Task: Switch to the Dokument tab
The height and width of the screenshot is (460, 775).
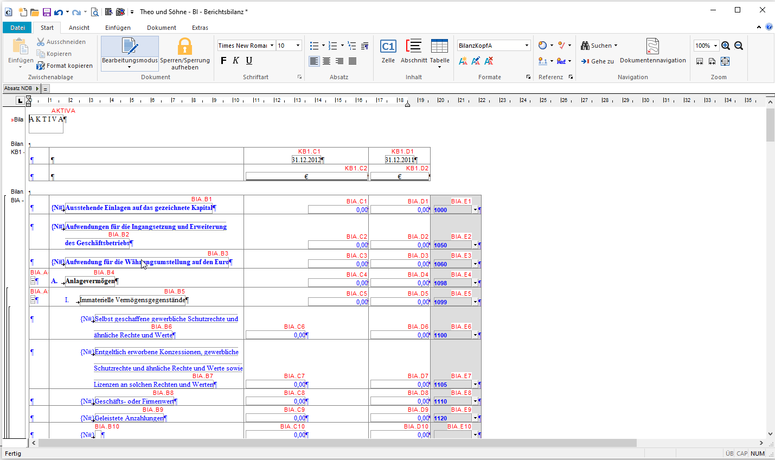Action: [162, 28]
